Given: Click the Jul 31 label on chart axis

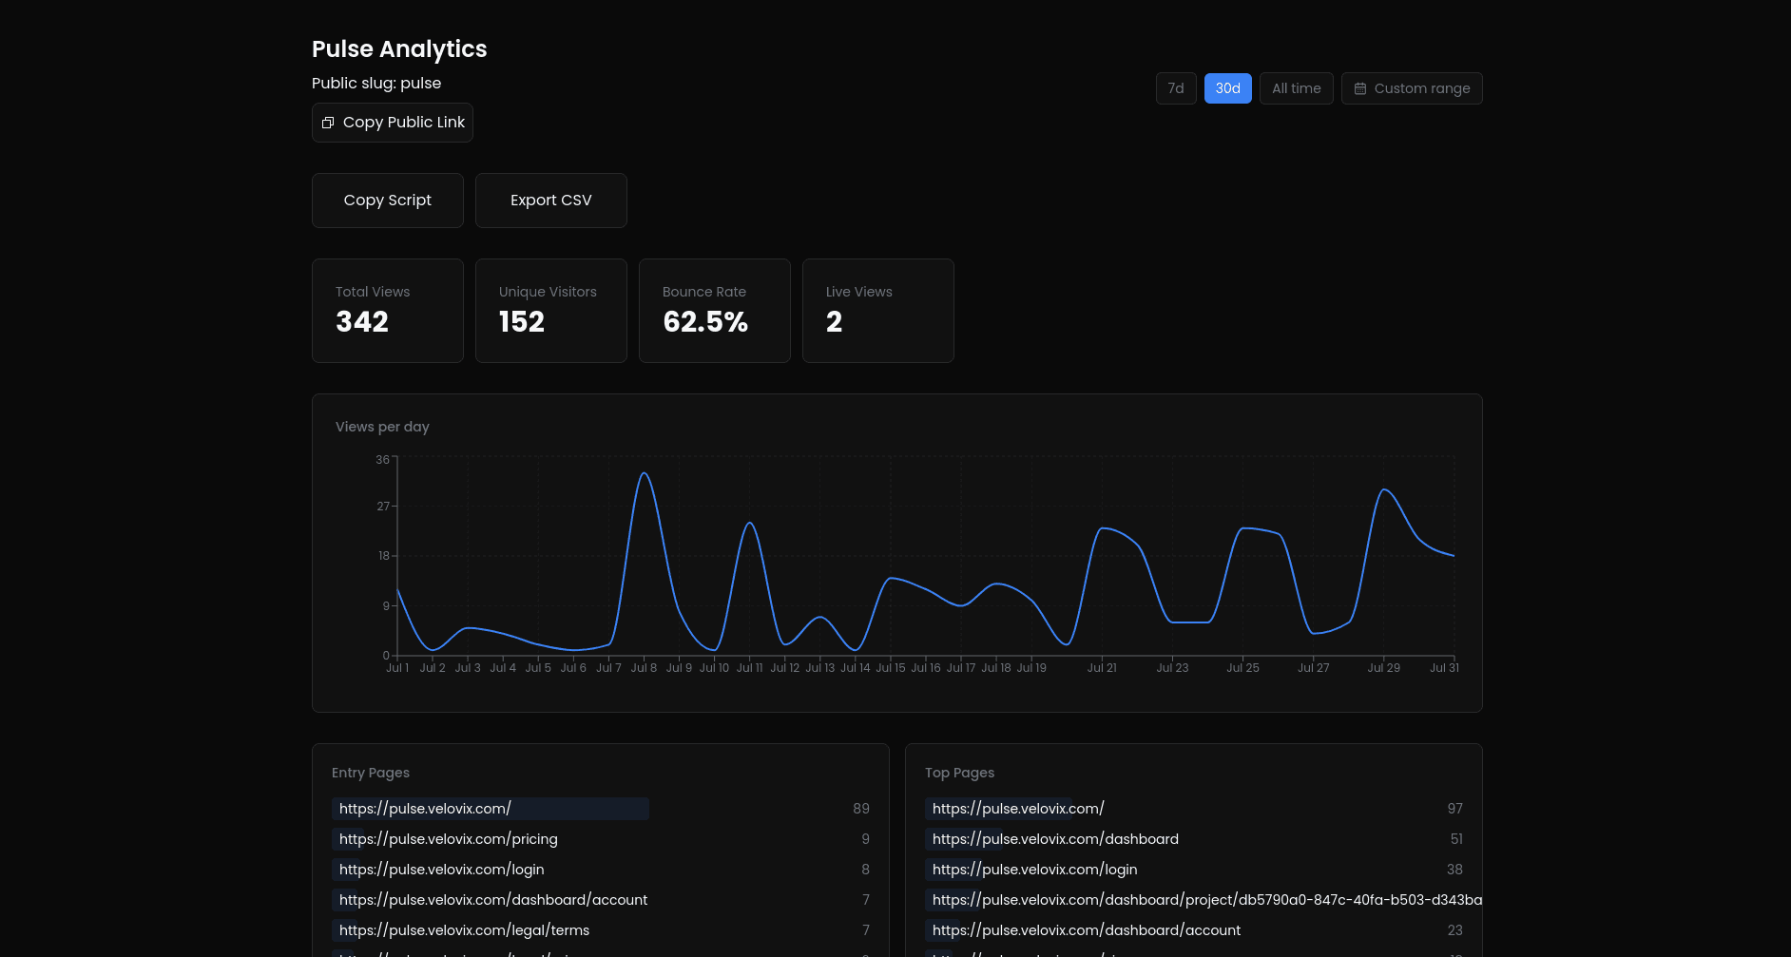Looking at the screenshot, I should point(1444,668).
